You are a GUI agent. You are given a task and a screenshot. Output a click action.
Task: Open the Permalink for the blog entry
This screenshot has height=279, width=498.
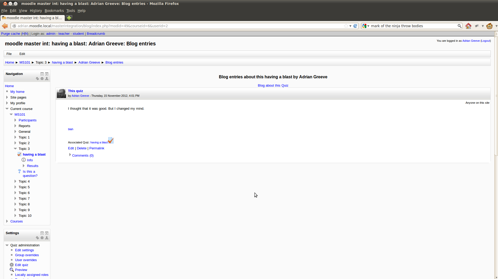pyautogui.click(x=97, y=148)
